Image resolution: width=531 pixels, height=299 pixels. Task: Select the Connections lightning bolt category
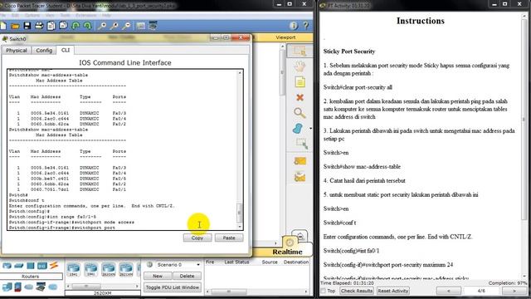tap(53, 266)
